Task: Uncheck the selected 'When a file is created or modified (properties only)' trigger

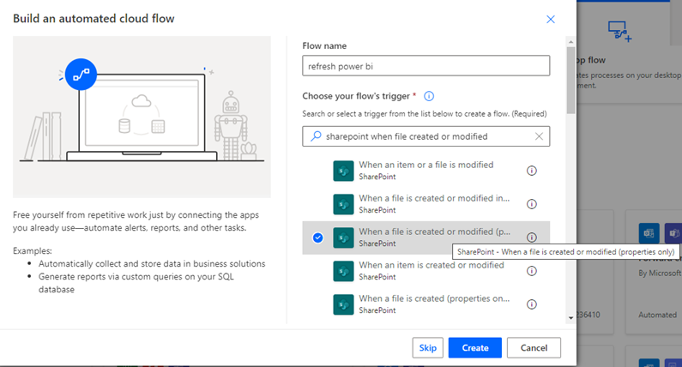Action: 318,238
